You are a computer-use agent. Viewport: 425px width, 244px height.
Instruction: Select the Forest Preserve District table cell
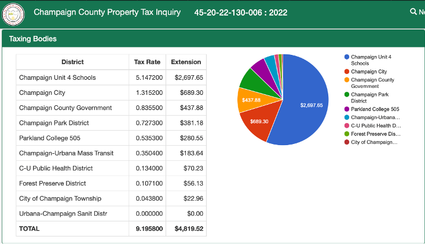tap(72, 183)
